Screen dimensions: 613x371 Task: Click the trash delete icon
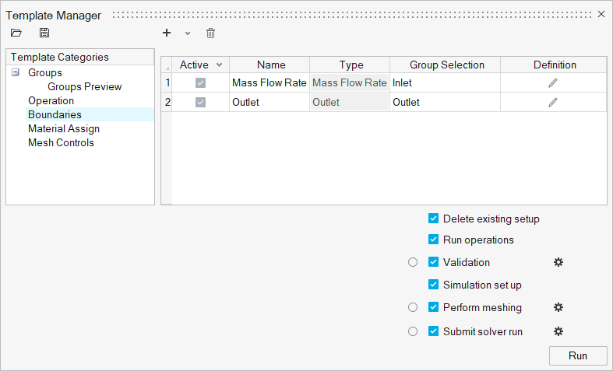pos(210,33)
